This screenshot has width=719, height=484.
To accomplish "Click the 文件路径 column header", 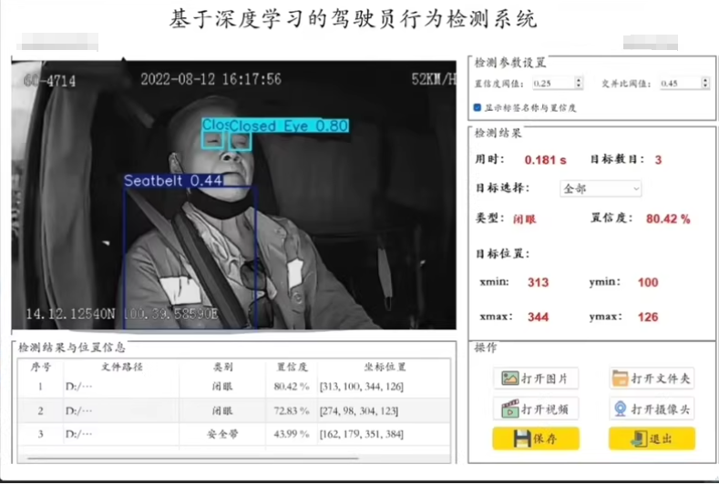I will click(x=121, y=367).
